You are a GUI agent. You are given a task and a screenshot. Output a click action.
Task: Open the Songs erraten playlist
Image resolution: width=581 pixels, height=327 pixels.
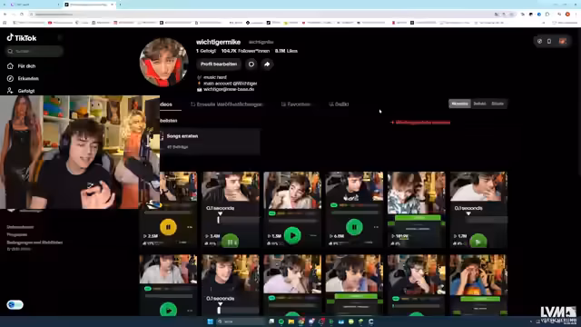210,142
